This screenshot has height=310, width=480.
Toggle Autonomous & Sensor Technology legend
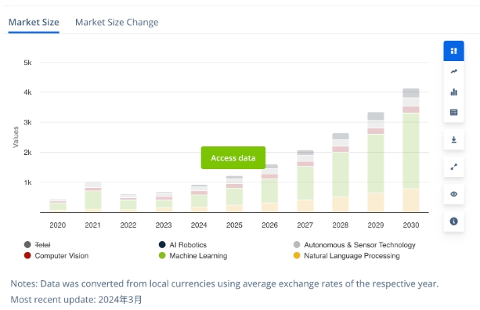pos(355,245)
